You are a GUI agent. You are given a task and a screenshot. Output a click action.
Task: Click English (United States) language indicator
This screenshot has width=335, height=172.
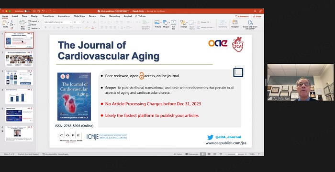click(x=28, y=154)
